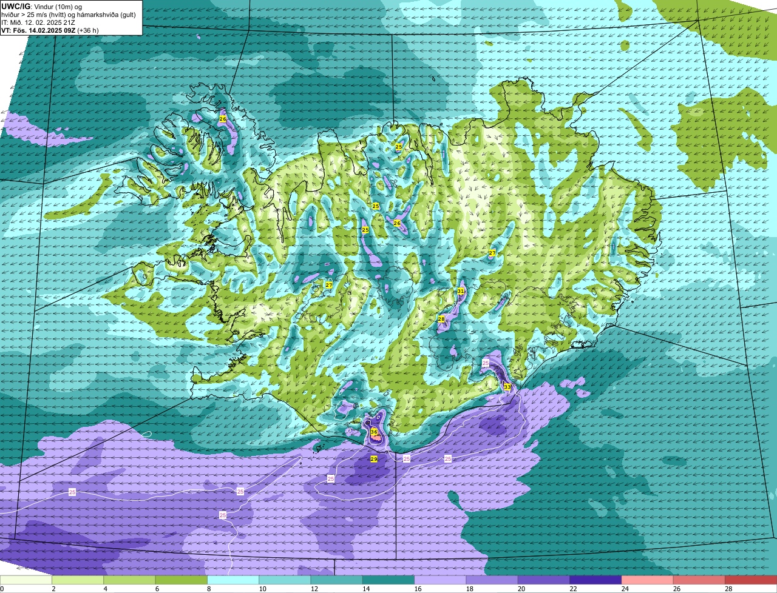Click the light cyan legend swatch between 8 and 10
The image size is (777, 593).
tap(233, 580)
